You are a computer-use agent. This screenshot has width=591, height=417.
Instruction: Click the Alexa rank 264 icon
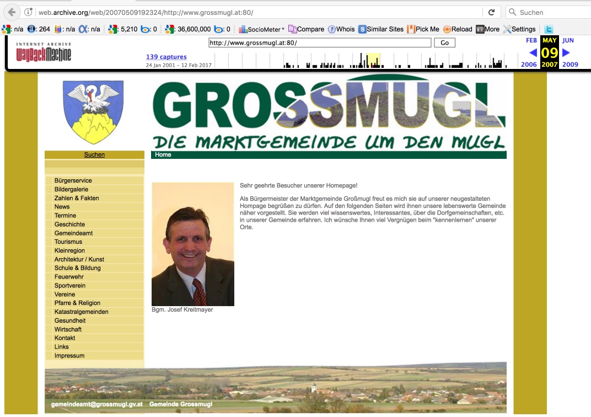31,29
